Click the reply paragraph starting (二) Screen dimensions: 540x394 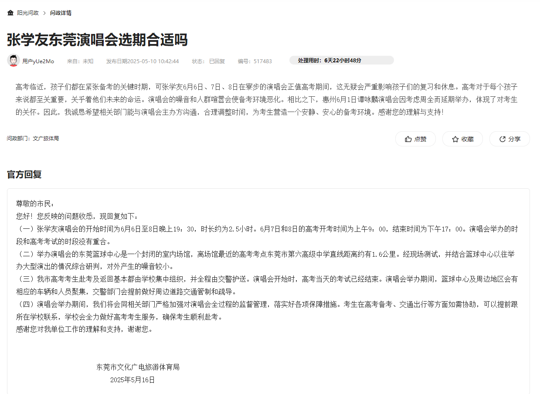point(265,260)
